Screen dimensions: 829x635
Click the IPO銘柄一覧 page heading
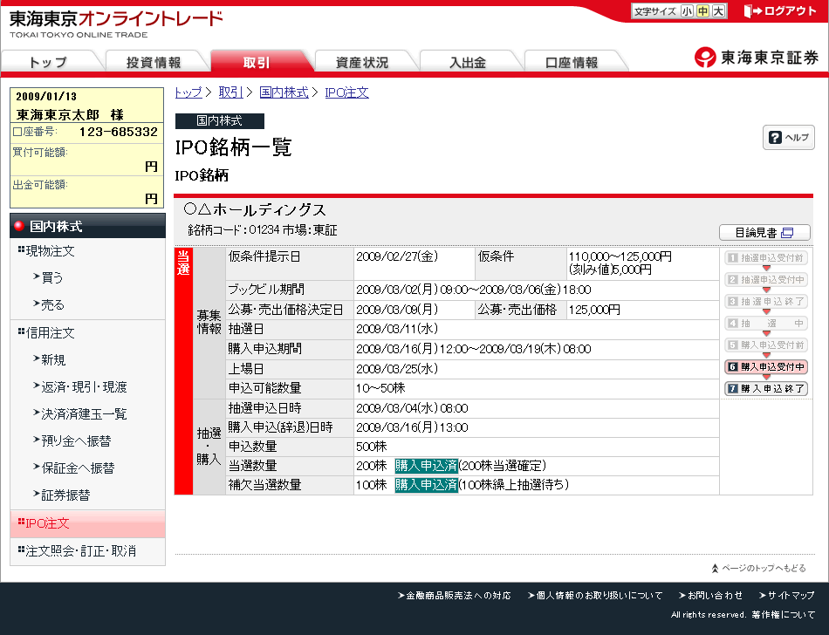pos(234,147)
